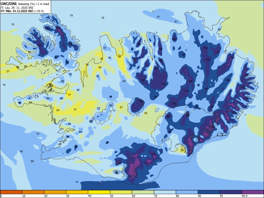Click the '10' legend tick label

point(24,196)
